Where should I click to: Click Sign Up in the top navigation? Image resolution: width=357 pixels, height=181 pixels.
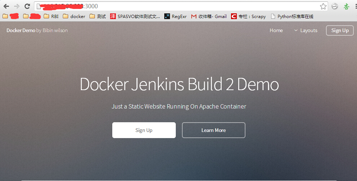340,31
